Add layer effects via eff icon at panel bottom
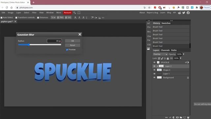 point(170,118)
